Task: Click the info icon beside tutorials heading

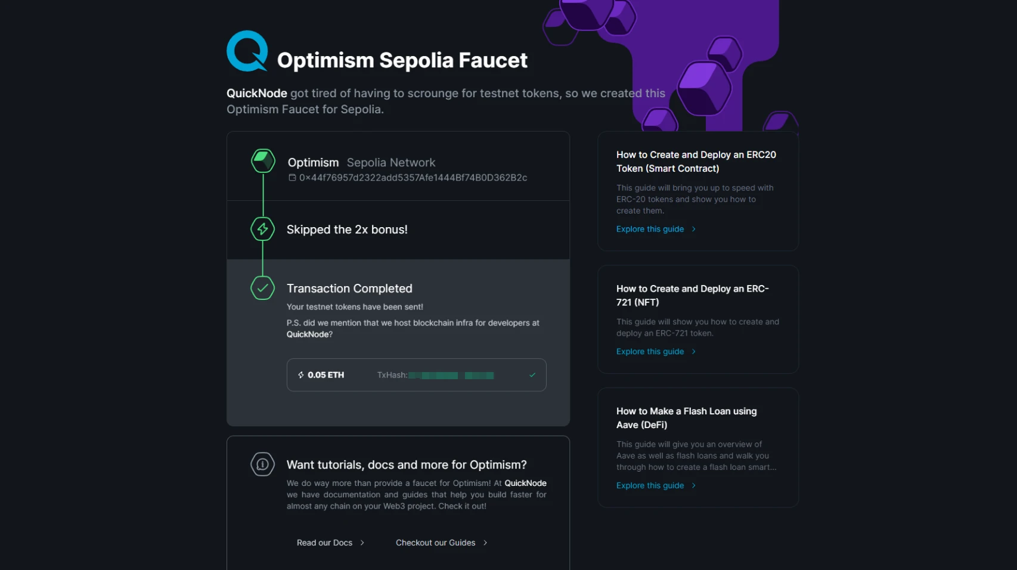Action: coord(263,464)
